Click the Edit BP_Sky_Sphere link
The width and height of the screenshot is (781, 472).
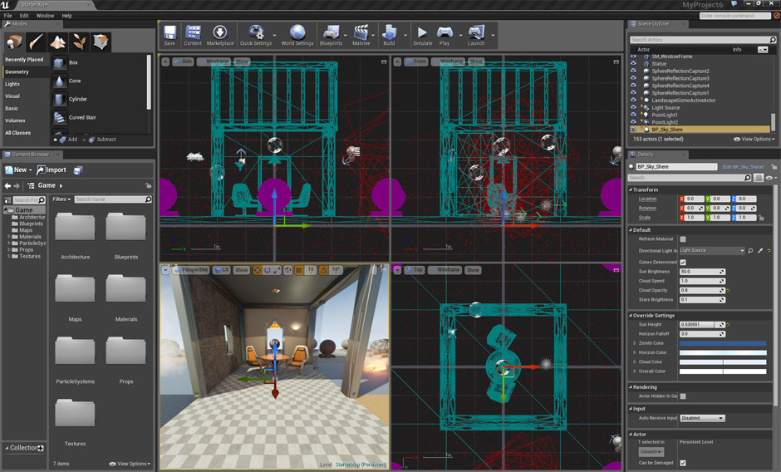click(744, 167)
